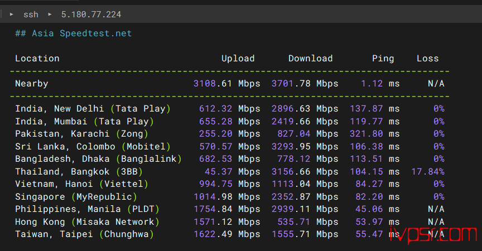Viewport: 482px width, 251px height.
Task: Click Sri Lanka, Colombo (Mobitel) row
Action: pos(93,147)
